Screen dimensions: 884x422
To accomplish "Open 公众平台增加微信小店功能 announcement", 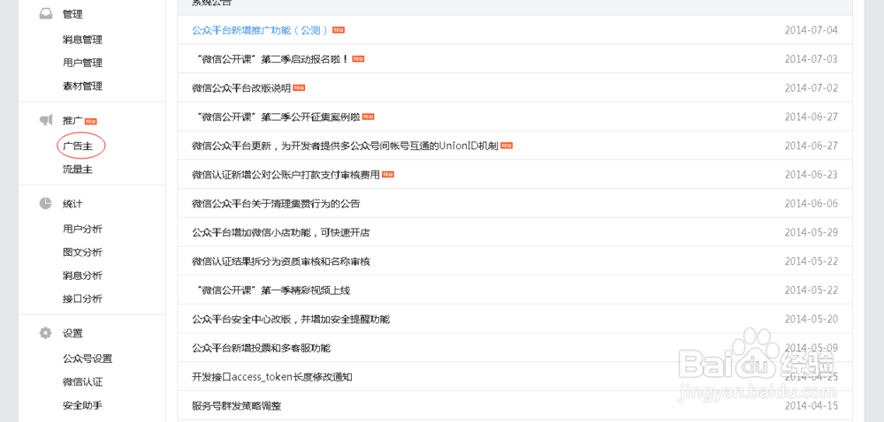I will pyautogui.click(x=281, y=232).
